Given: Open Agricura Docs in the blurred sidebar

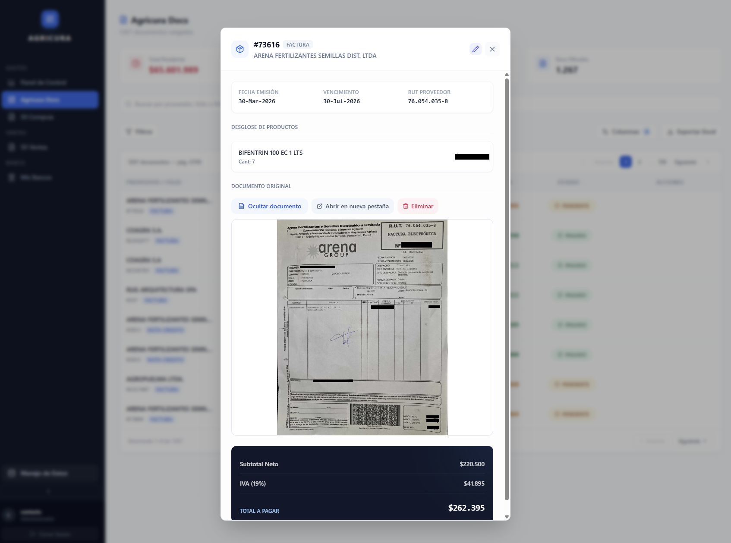Looking at the screenshot, I should pos(50,100).
